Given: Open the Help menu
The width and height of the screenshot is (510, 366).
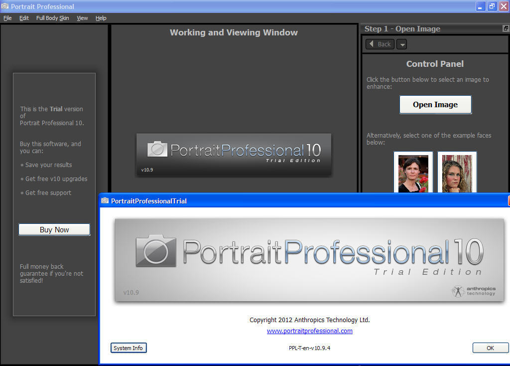Looking at the screenshot, I should tap(101, 18).
